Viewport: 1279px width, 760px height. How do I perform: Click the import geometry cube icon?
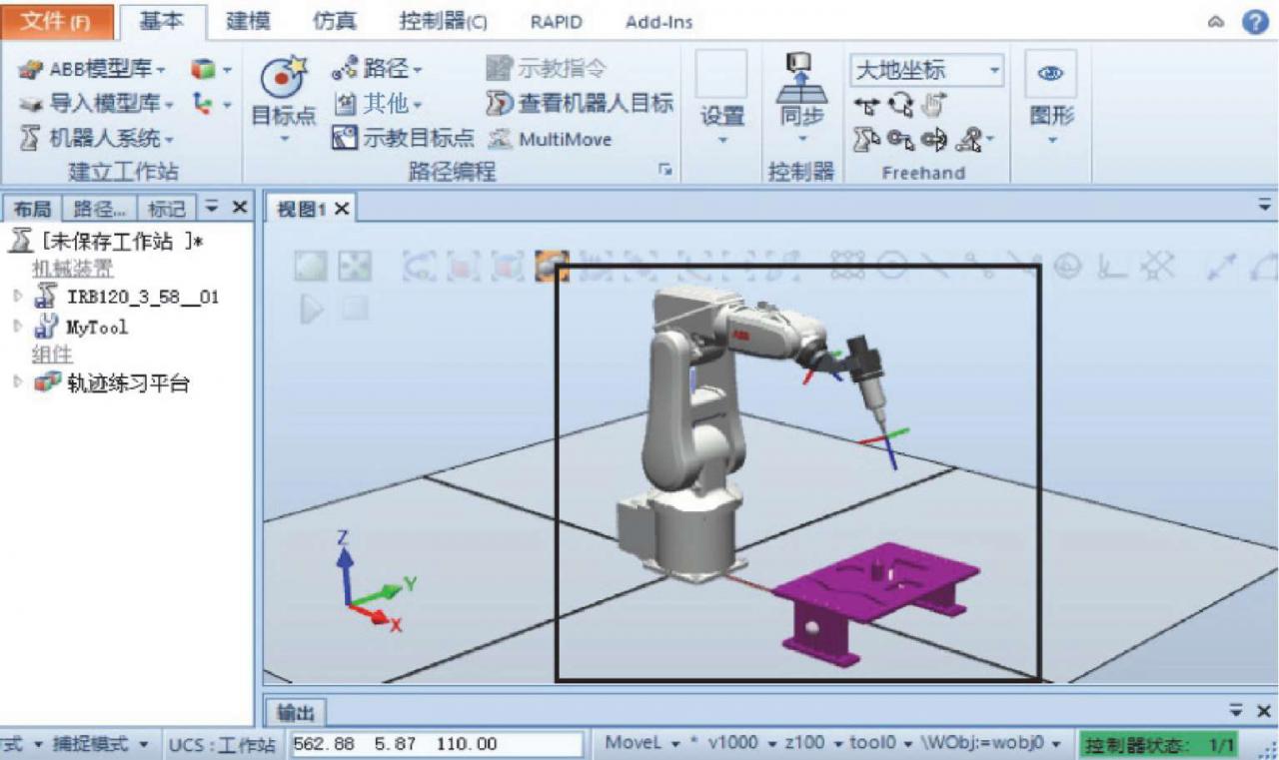203,69
